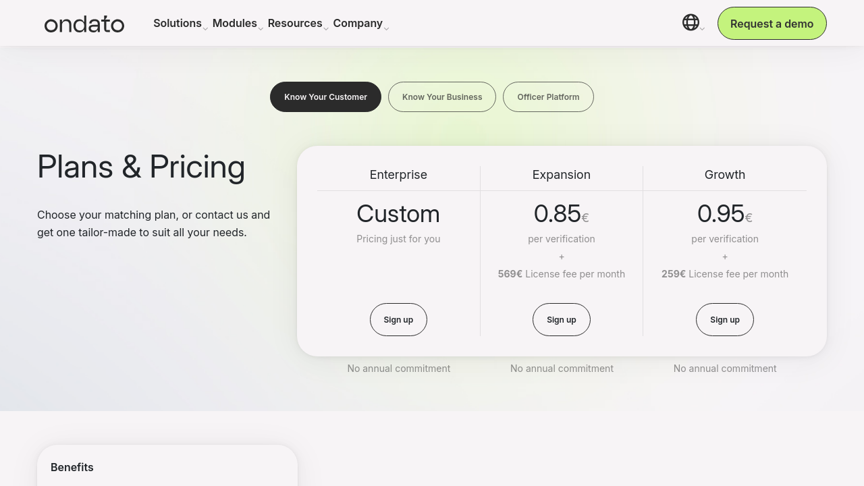Screen dimensions: 864x486
Task: Select the Know Your Customer tab
Action: [x=325, y=97]
